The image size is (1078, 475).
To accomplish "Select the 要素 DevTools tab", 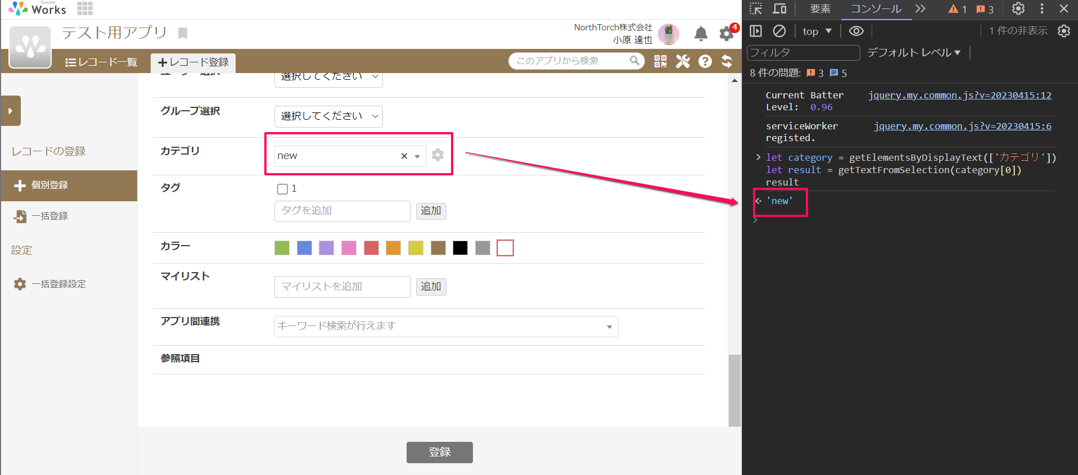I will pyautogui.click(x=820, y=9).
